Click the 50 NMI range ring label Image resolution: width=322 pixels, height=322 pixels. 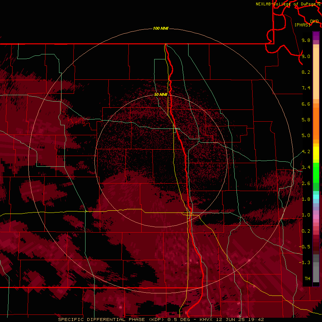point(161,95)
